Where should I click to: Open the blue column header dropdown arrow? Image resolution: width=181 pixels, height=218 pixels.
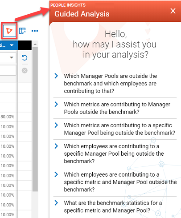12,45
